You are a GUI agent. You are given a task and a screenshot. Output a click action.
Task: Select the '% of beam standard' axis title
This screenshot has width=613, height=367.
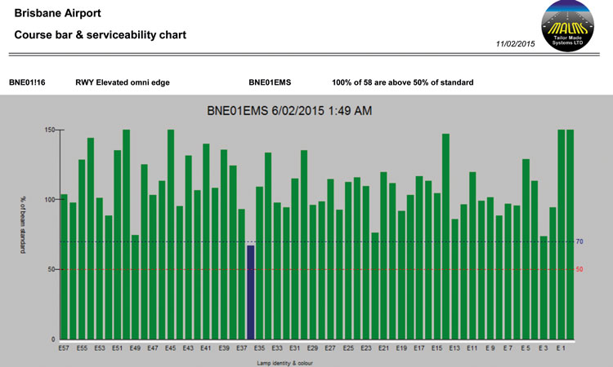[x=23, y=224]
